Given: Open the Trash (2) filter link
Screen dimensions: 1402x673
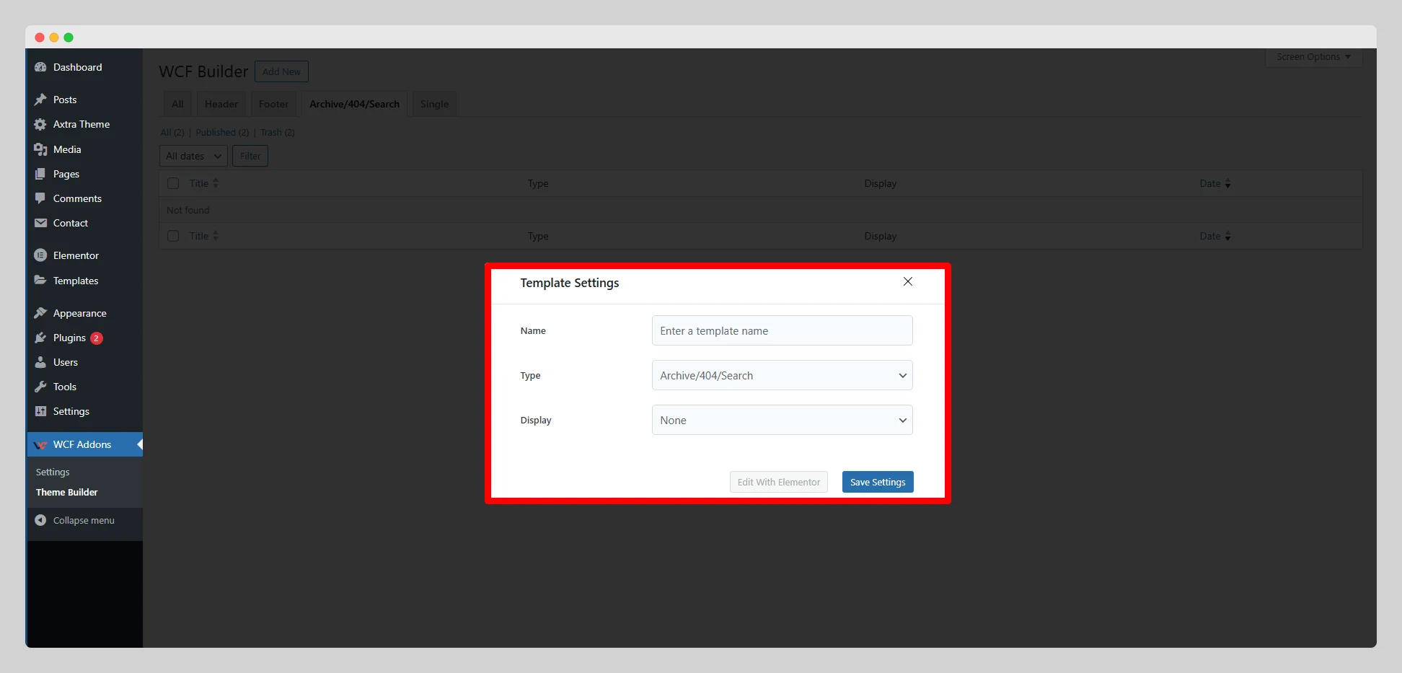Looking at the screenshot, I should tap(278, 132).
